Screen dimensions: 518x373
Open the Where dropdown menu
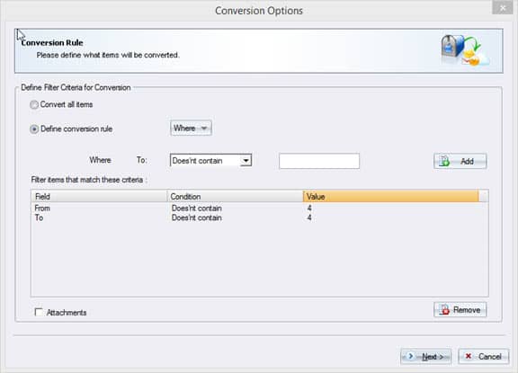point(191,128)
